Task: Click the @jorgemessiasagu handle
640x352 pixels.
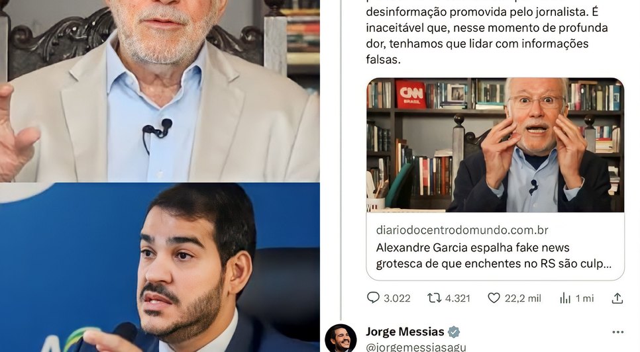Action: (x=416, y=347)
